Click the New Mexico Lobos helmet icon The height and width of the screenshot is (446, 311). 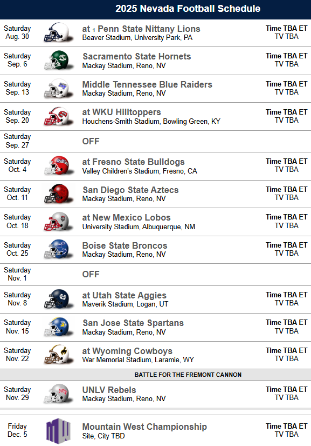[x=58, y=222]
